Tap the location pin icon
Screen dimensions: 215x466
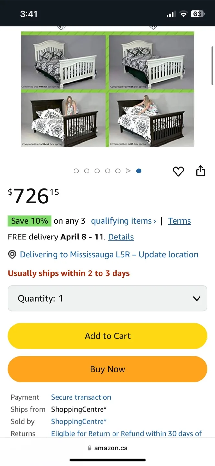tap(12, 255)
